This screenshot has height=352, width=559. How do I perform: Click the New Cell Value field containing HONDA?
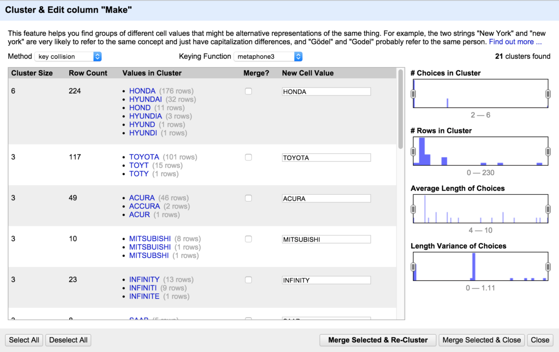(x=326, y=92)
